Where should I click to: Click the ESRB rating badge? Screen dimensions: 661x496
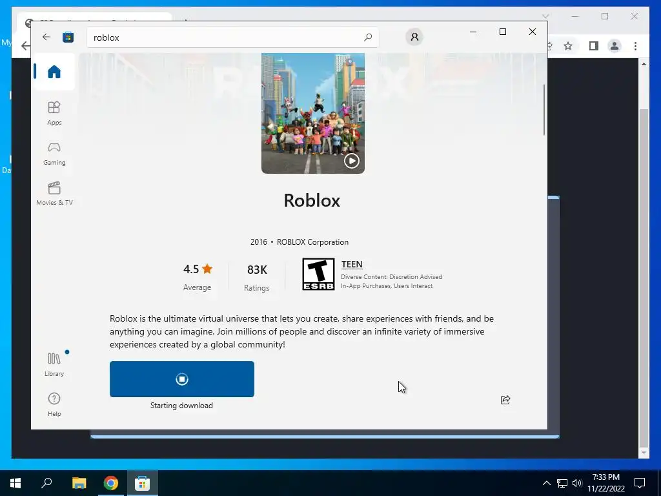[x=318, y=274]
